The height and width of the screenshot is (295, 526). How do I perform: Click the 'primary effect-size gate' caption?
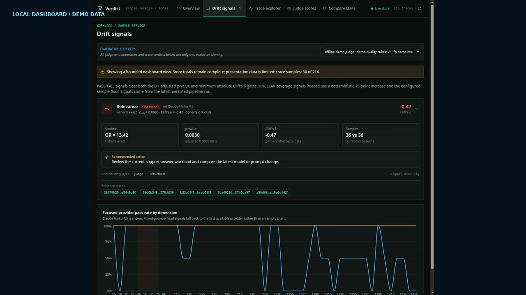pos(283,141)
